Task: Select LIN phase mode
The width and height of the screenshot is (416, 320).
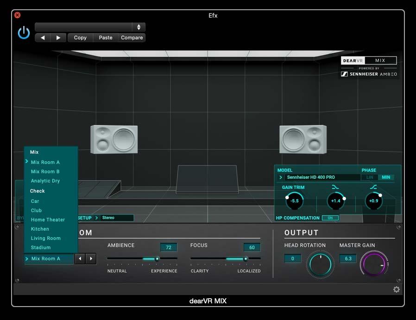Action: [x=370, y=177]
